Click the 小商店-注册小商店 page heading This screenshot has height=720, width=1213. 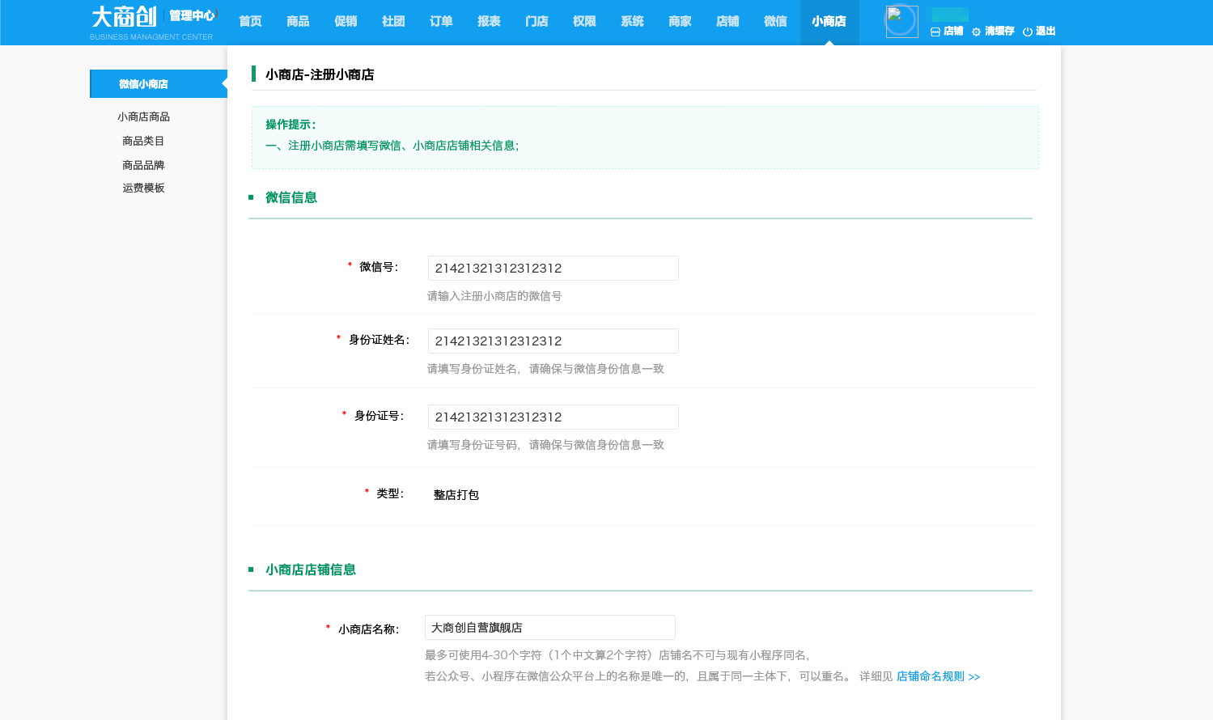tap(320, 74)
